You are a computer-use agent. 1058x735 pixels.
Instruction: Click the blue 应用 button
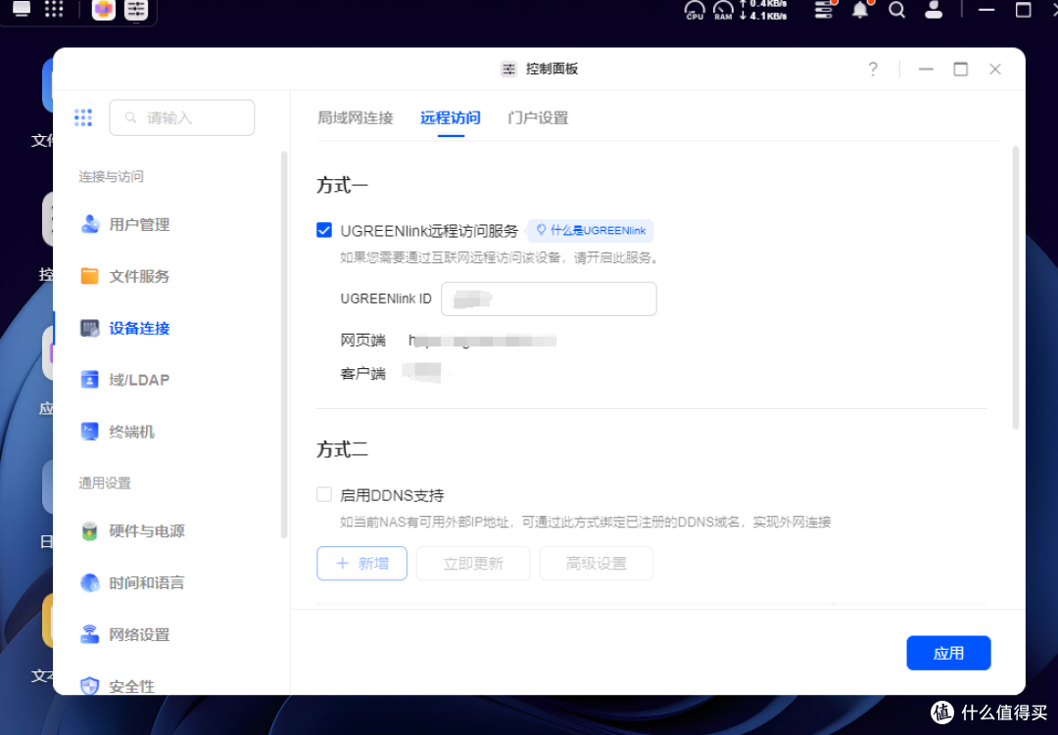(948, 653)
